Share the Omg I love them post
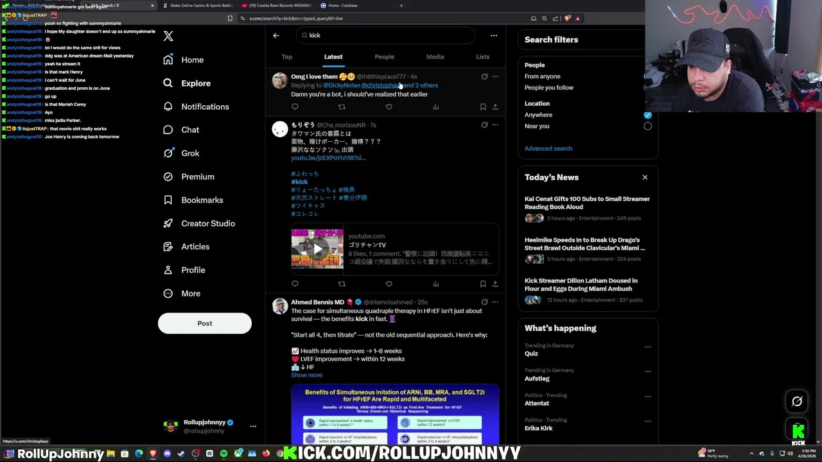822x462 pixels. 495,107
